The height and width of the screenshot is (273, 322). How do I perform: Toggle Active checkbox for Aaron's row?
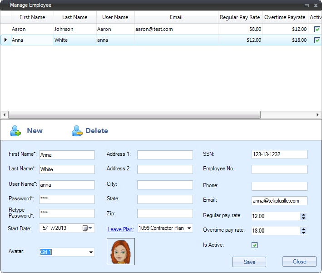tap(317, 29)
